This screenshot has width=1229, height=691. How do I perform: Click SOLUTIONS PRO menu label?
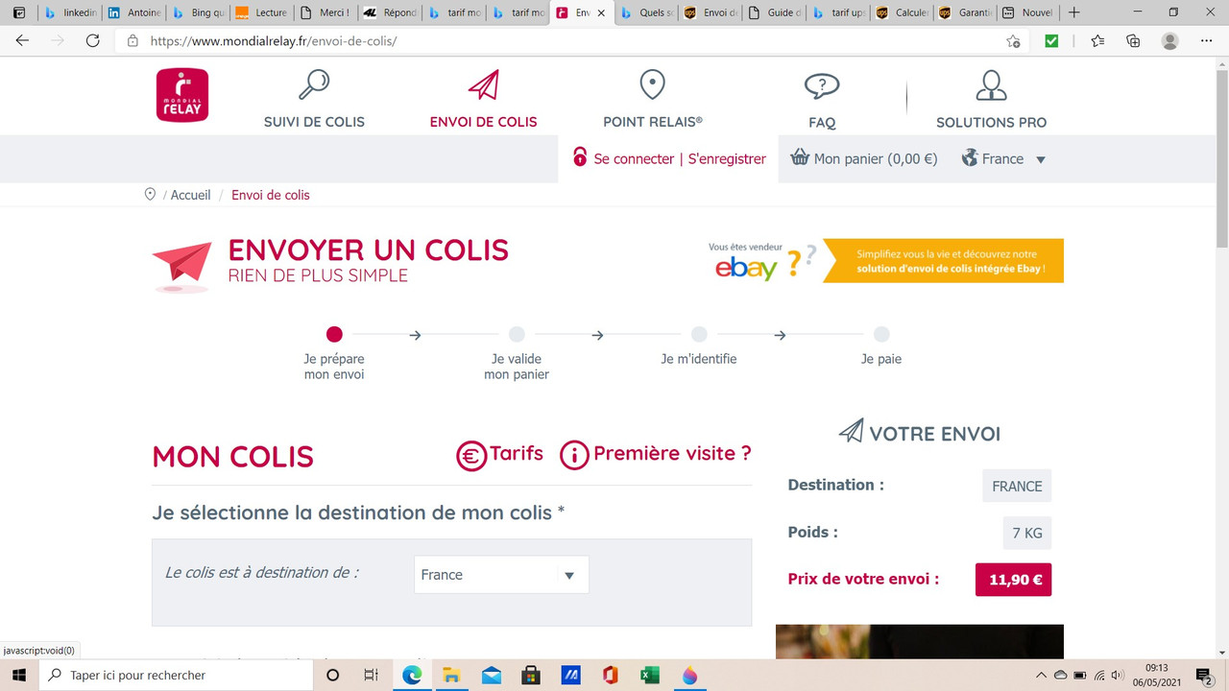pos(991,122)
